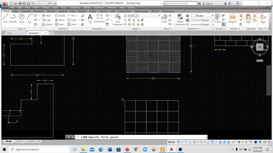
Task: Click the MODEL status bar button
Action: 171,142
